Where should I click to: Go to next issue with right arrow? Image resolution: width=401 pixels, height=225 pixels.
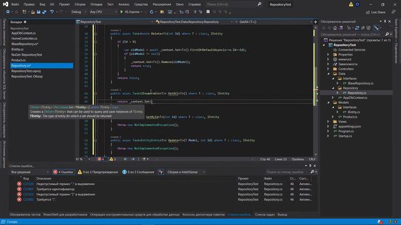[x=133, y=159]
